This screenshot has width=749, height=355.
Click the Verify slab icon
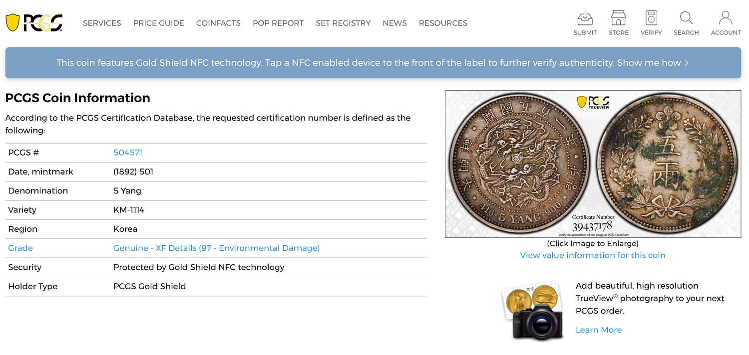651,19
